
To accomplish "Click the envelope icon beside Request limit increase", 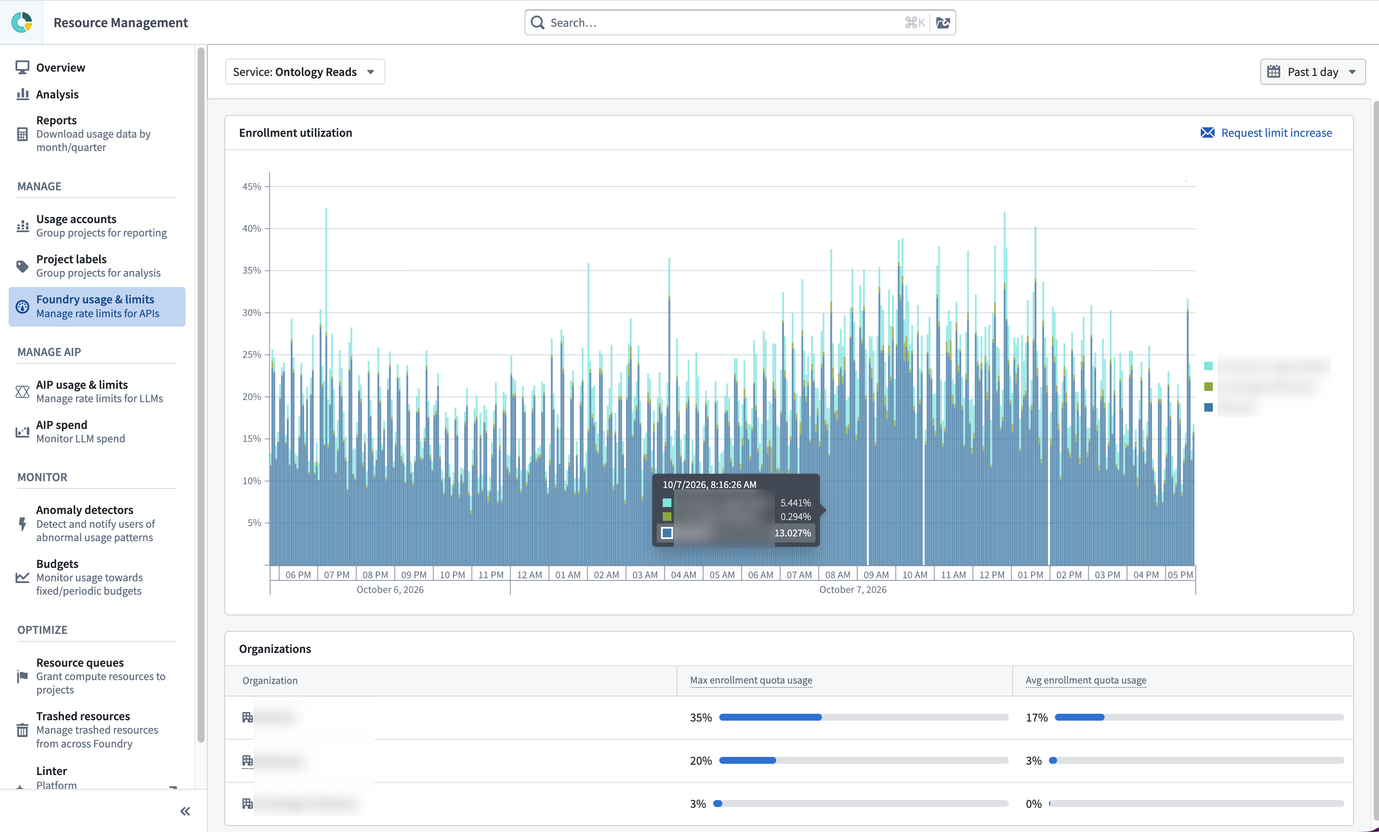I will pyautogui.click(x=1208, y=132).
